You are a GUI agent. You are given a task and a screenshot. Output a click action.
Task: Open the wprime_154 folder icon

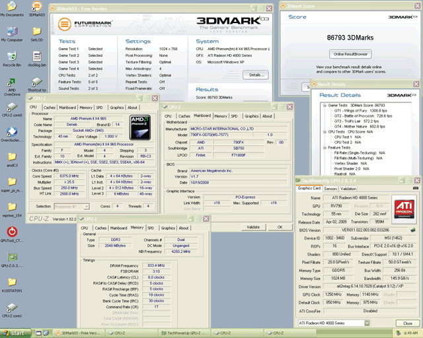coord(11,207)
